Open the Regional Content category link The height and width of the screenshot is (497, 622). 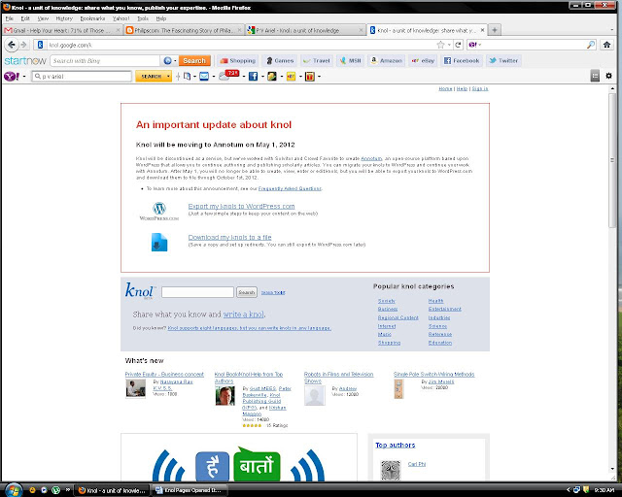tap(397, 317)
